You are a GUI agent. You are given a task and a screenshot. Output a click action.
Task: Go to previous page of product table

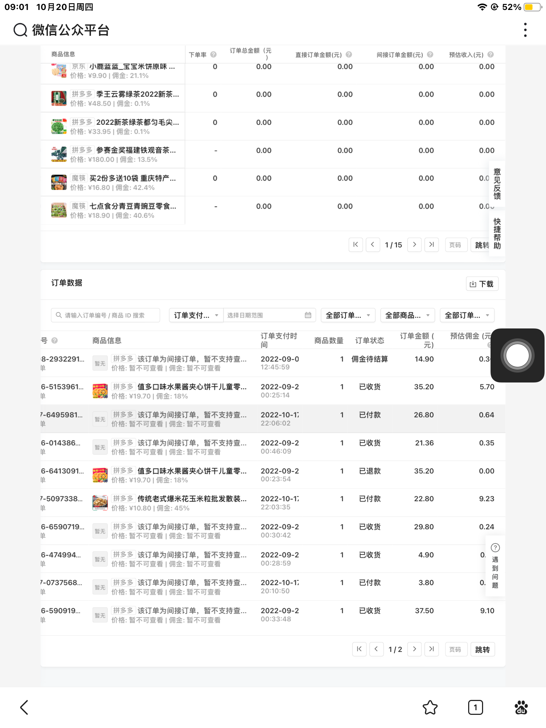(x=373, y=245)
